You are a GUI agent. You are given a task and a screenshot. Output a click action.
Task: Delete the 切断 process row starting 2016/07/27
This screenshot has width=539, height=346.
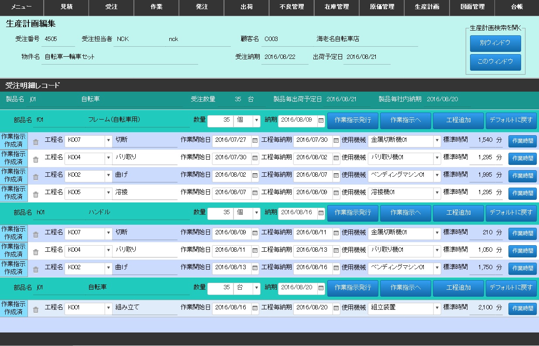36,142
